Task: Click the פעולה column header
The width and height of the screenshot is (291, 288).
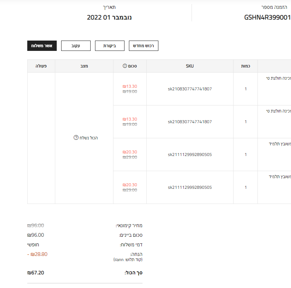Action: (x=41, y=66)
